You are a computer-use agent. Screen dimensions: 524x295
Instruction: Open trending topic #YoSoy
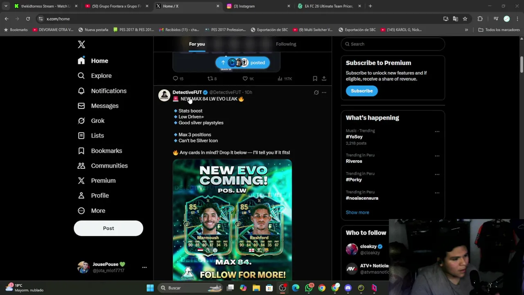354,137
